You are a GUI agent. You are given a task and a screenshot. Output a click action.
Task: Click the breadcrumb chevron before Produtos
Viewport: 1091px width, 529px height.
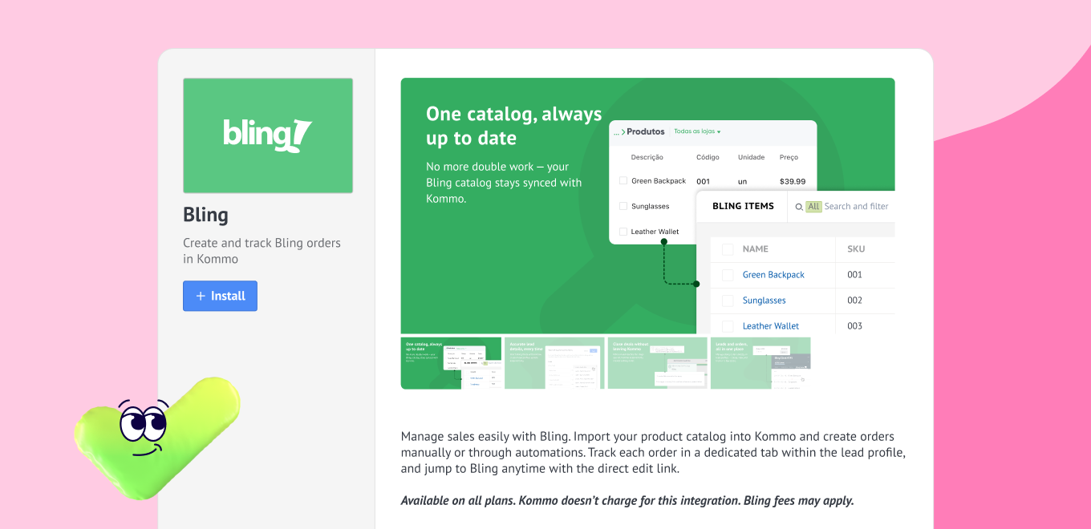(622, 131)
